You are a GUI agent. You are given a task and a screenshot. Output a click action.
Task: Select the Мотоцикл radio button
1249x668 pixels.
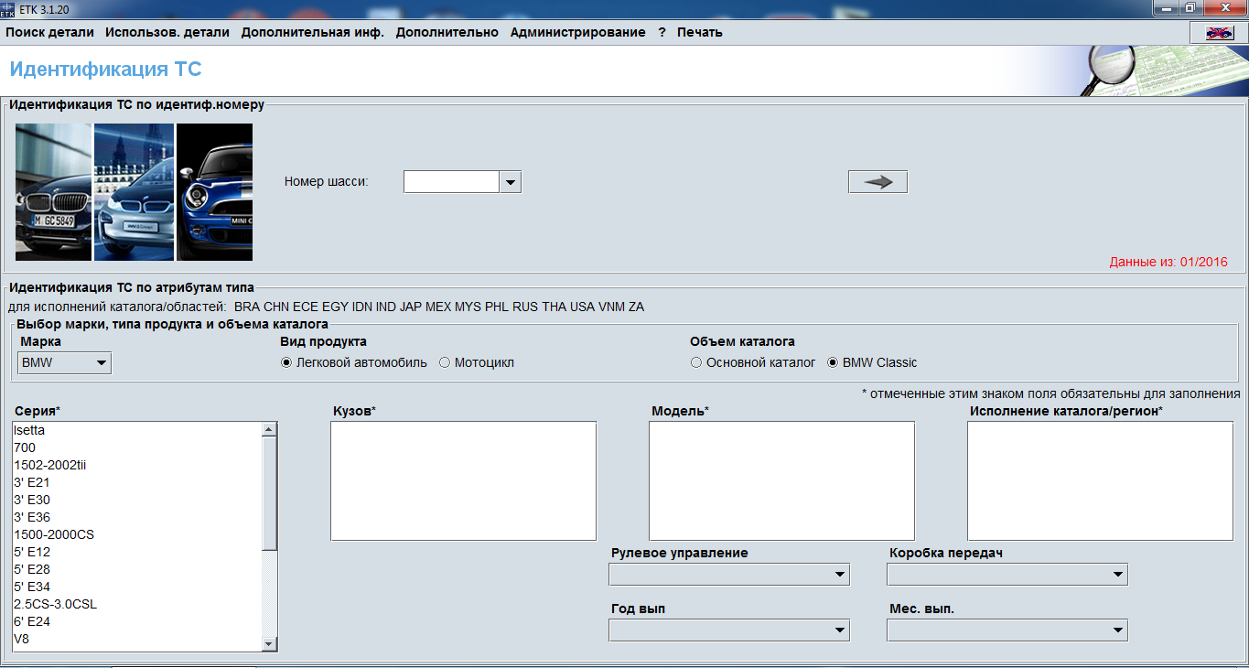point(445,362)
